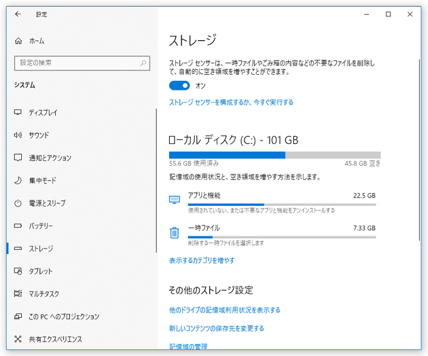428x356 pixels.
Task: Click the 一時ファイル trash can icon
Action: 175,232
